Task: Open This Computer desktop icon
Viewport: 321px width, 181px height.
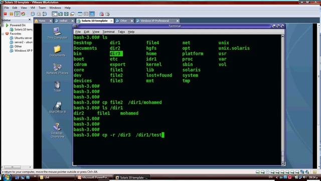Action: click(x=57, y=33)
